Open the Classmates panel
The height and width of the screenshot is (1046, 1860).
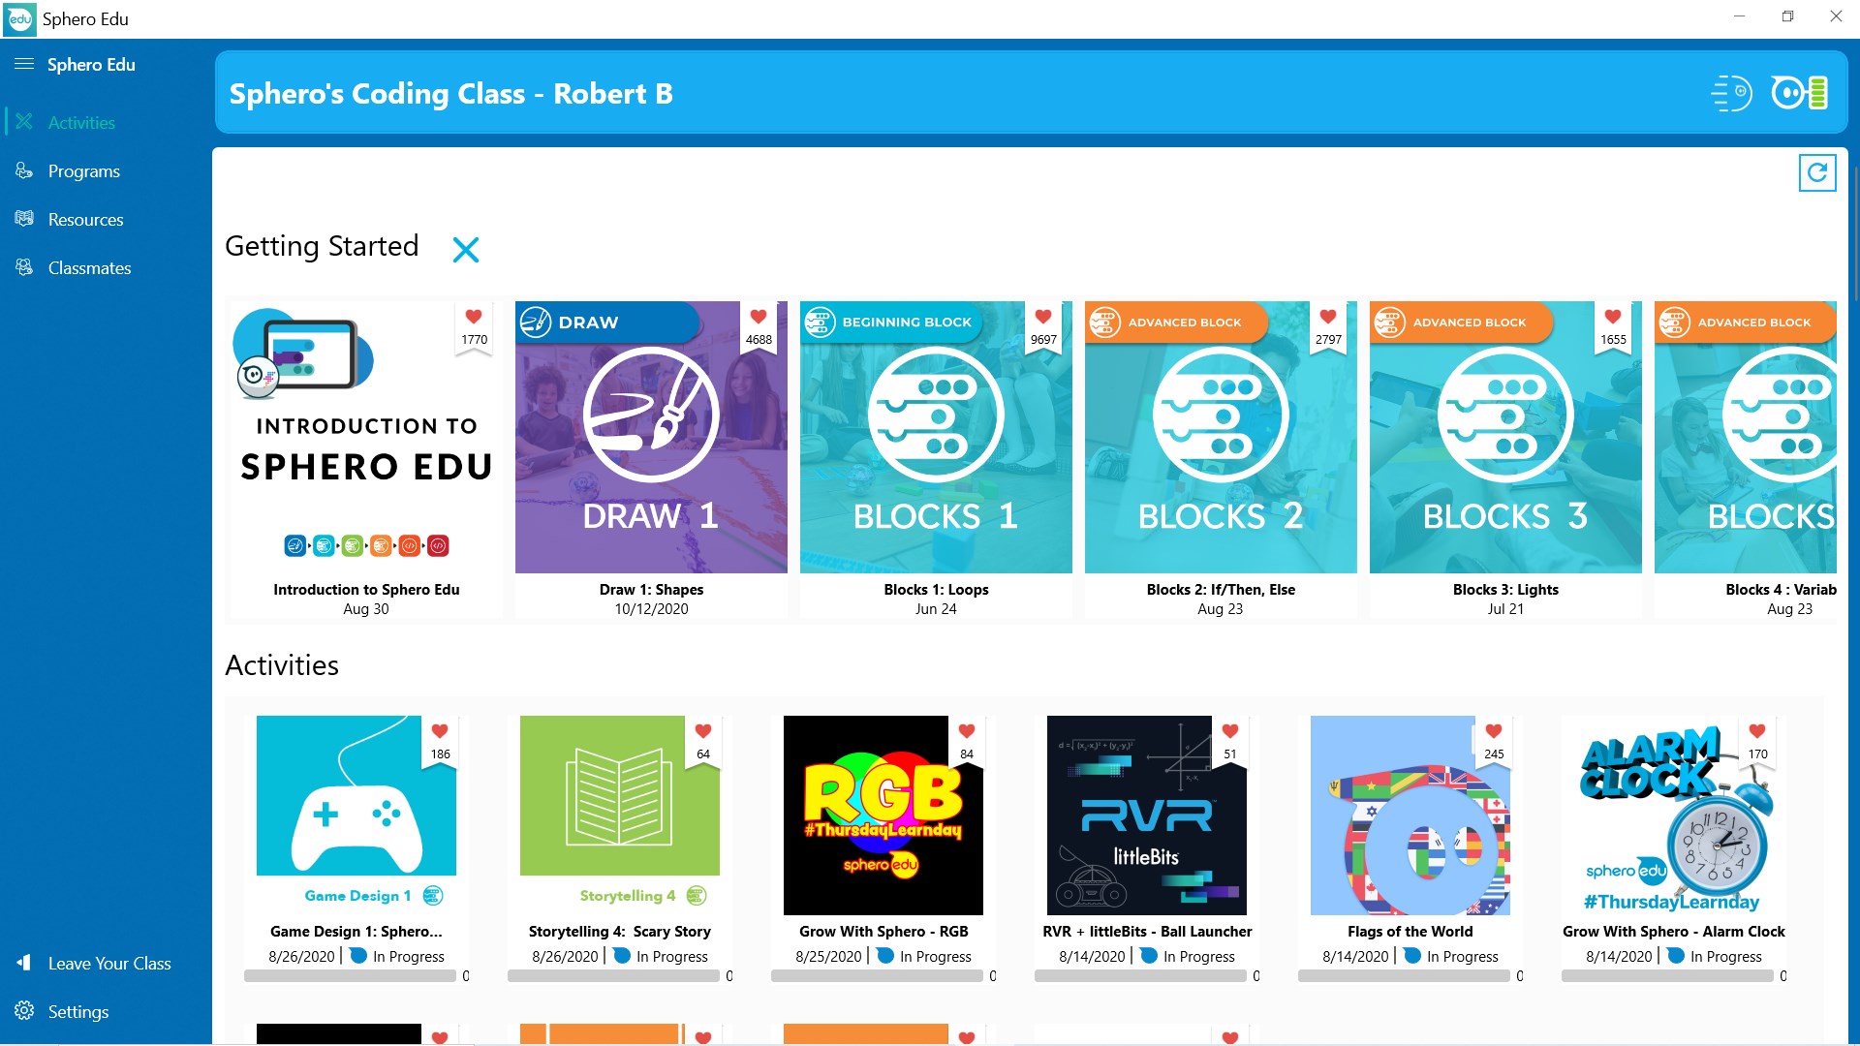(89, 267)
